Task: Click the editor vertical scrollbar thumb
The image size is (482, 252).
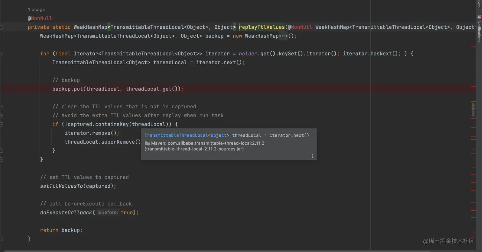Action: point(473,110)
